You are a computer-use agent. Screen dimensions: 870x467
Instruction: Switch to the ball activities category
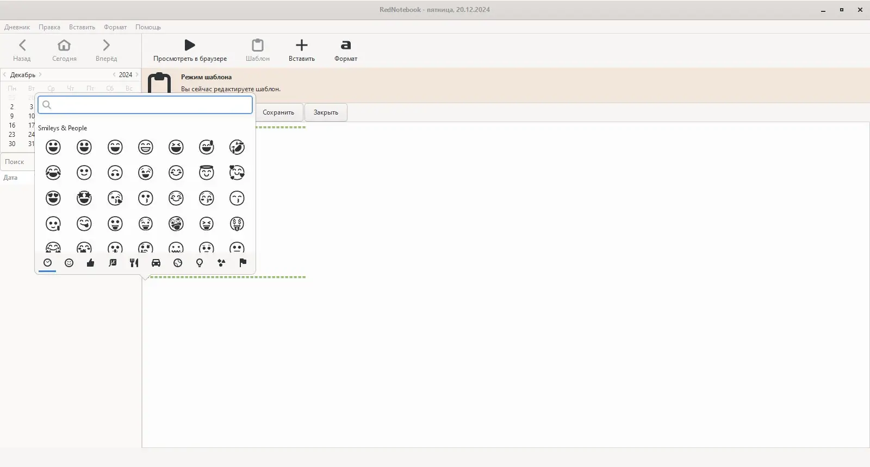178,263
